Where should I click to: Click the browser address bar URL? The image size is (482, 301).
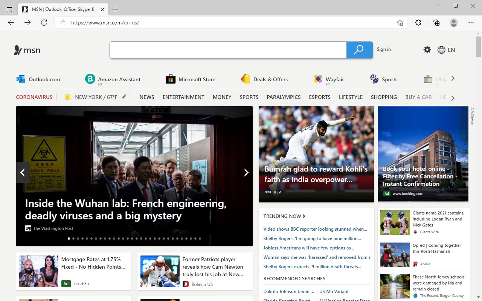click(105, 23)
